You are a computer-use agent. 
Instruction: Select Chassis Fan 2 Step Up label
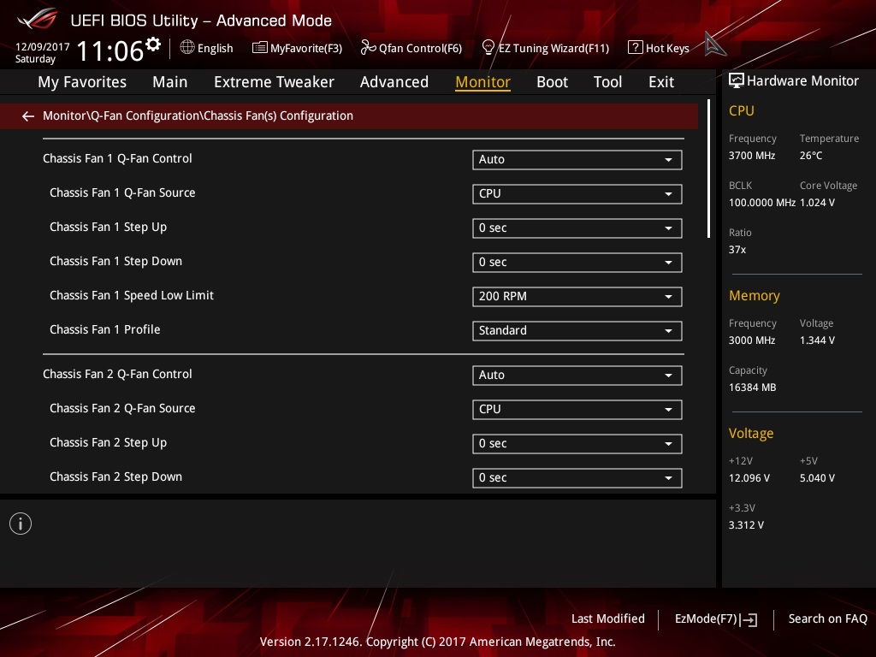click(108, 442)
